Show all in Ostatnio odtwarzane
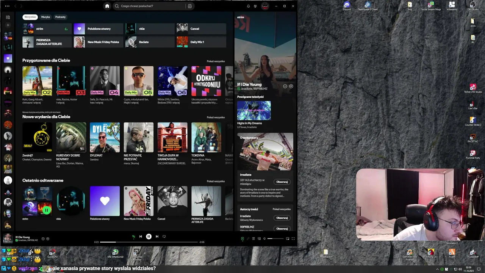 coord(216,181)
